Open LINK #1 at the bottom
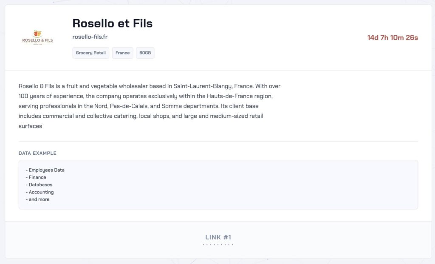 coord(218,237)
